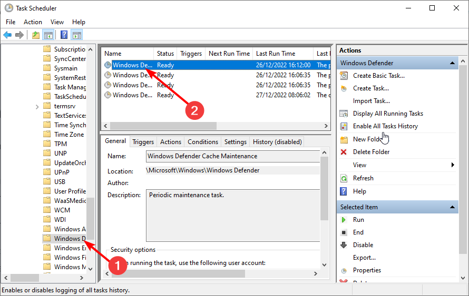Click the Subscription folder icon in the tree
This screenshot has width=469, height=296.
click(47, 49)
